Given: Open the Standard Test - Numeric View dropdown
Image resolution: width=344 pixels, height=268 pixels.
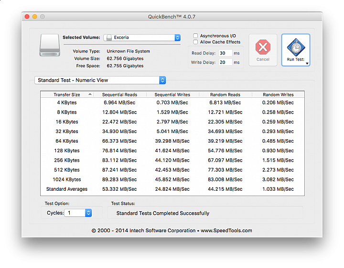Looking at the screenshot, I should [100, 80].
